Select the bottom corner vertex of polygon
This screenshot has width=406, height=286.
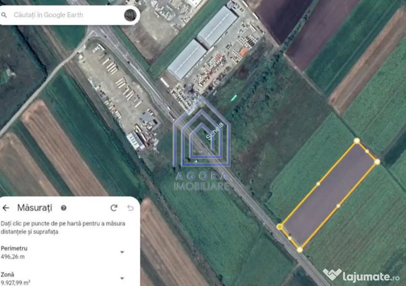pos(300,250)
